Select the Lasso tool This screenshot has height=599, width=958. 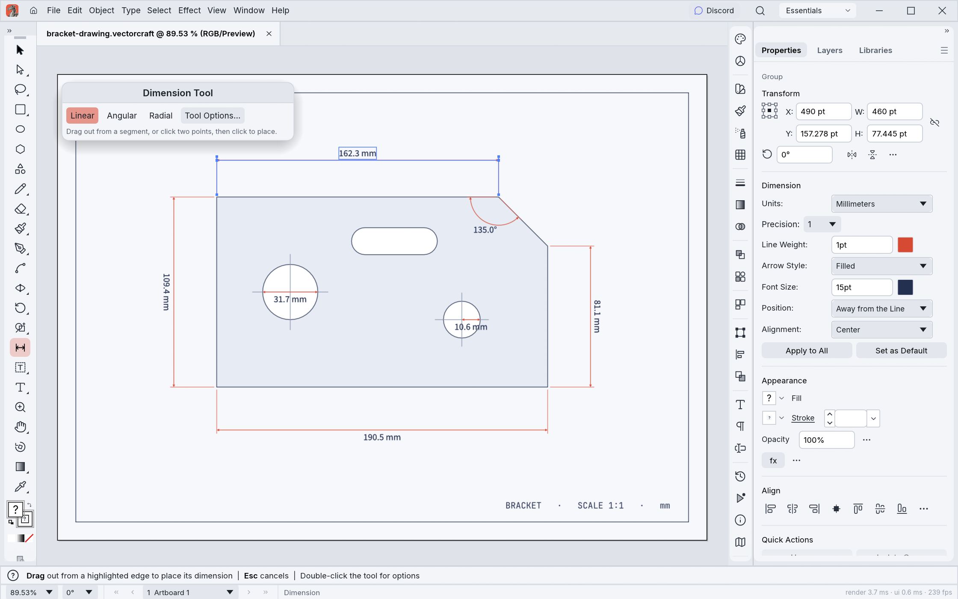(20, 89)
